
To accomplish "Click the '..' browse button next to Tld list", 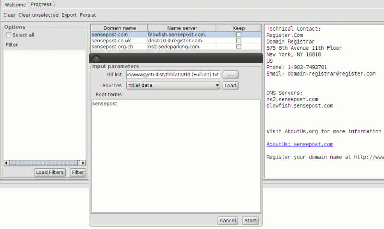I will pos(230,75).
